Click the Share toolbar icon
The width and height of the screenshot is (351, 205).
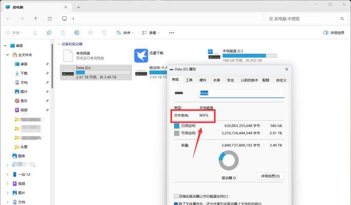(x=90, y=33)
